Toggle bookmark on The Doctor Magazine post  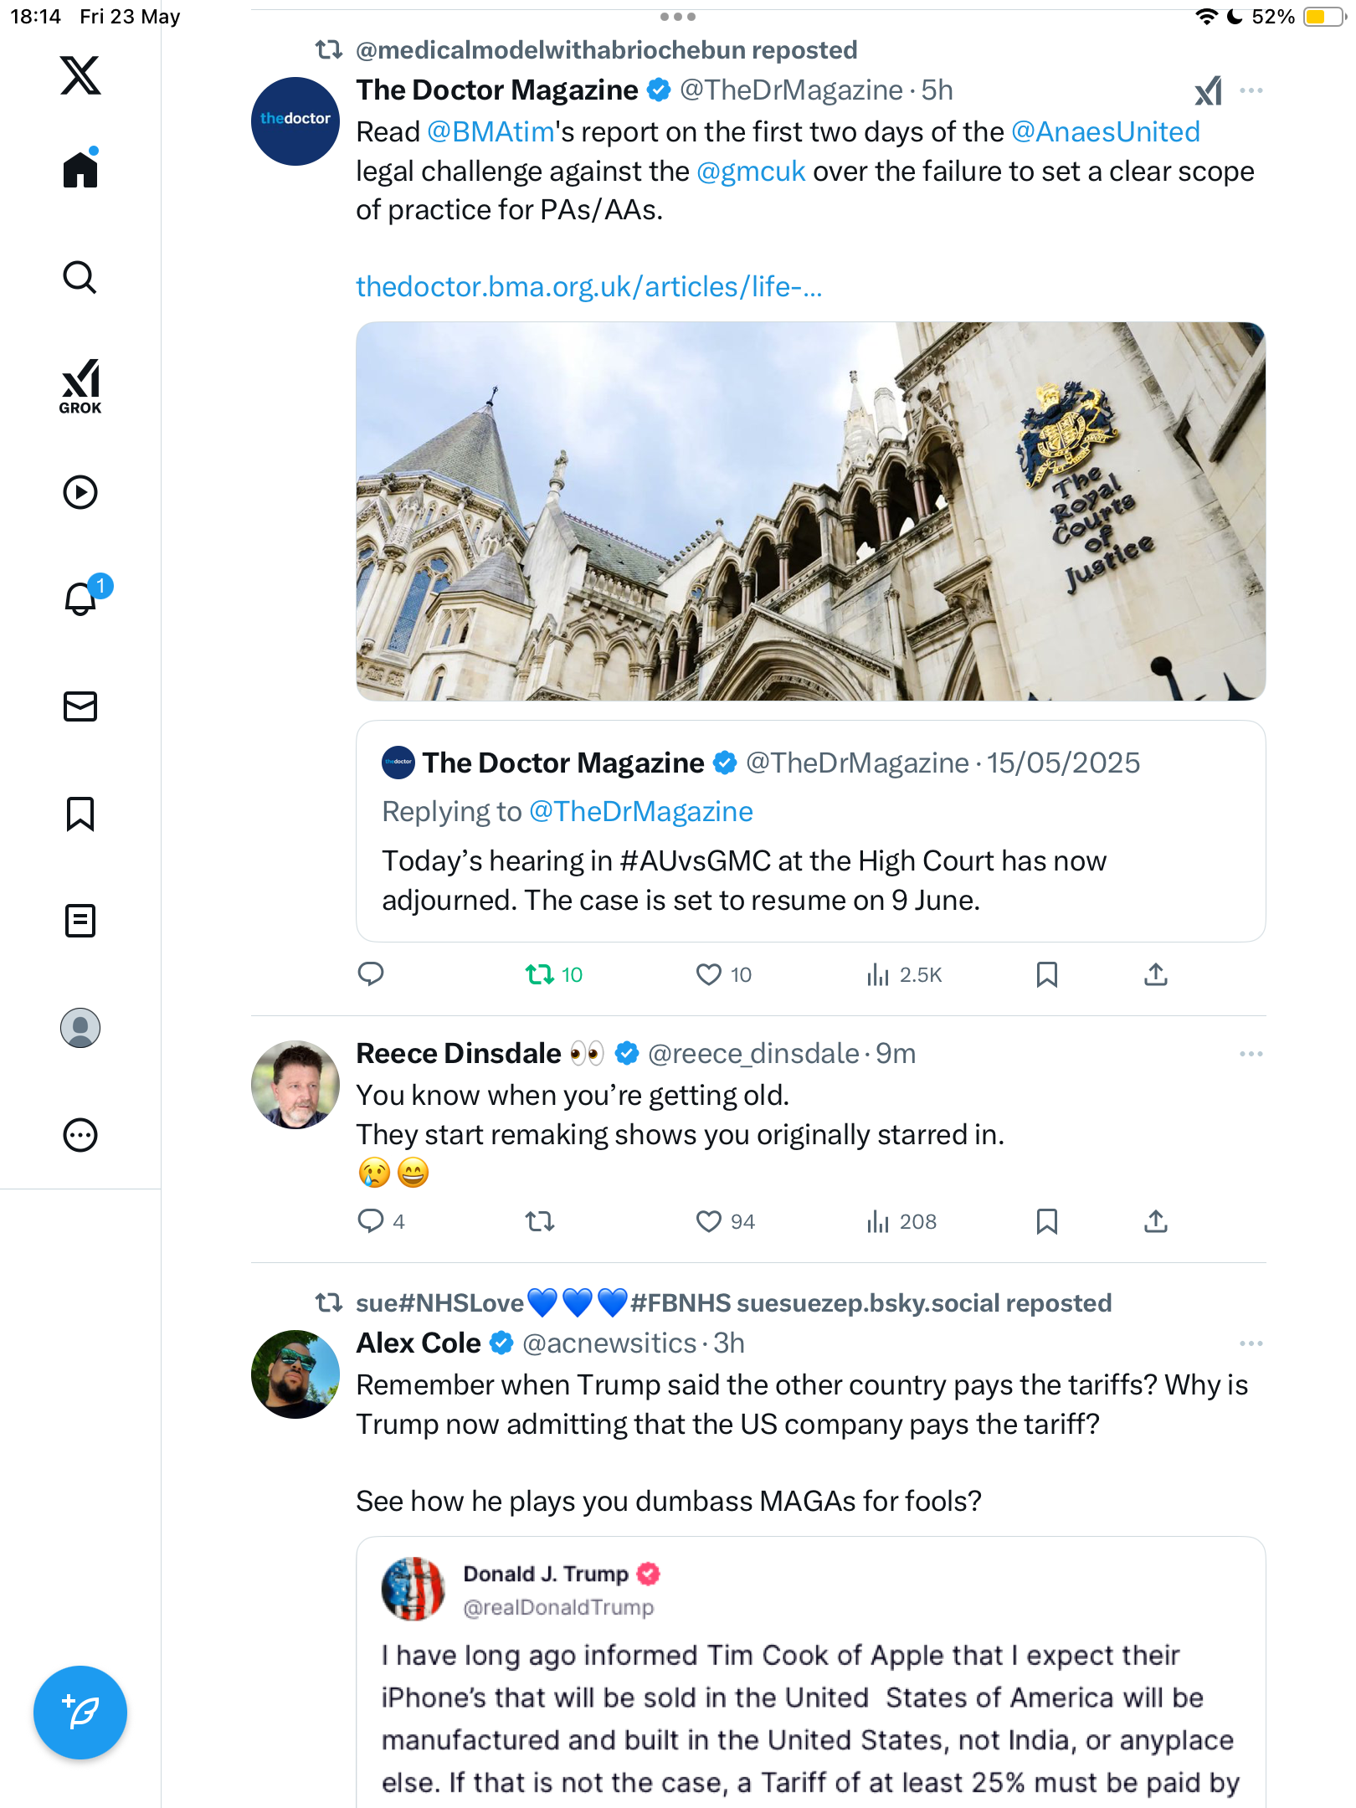coord(1047,974)
